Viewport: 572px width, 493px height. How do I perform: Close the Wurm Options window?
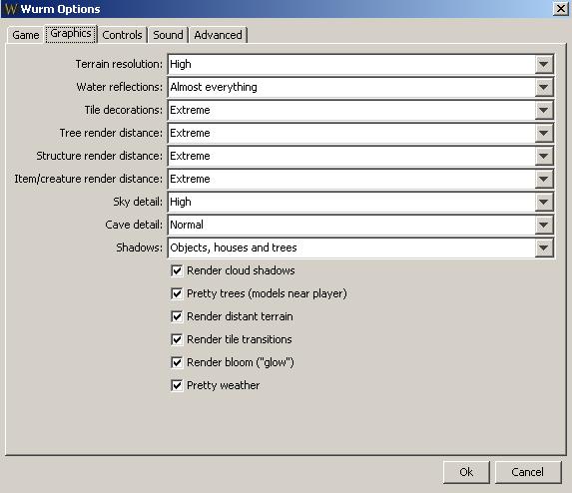[560, 8]
